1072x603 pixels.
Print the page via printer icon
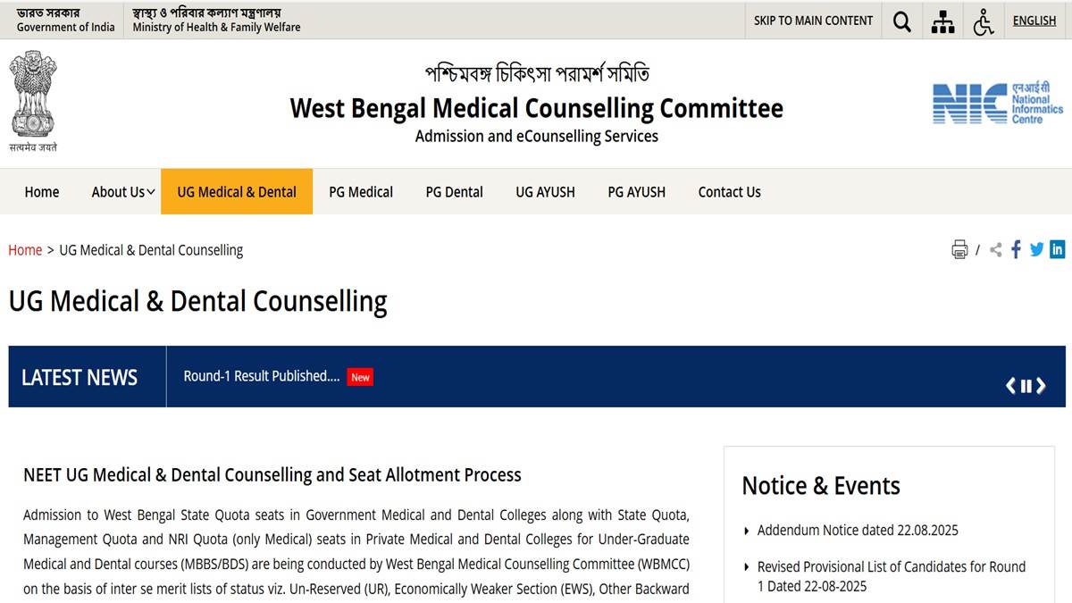tap(959, 249)
